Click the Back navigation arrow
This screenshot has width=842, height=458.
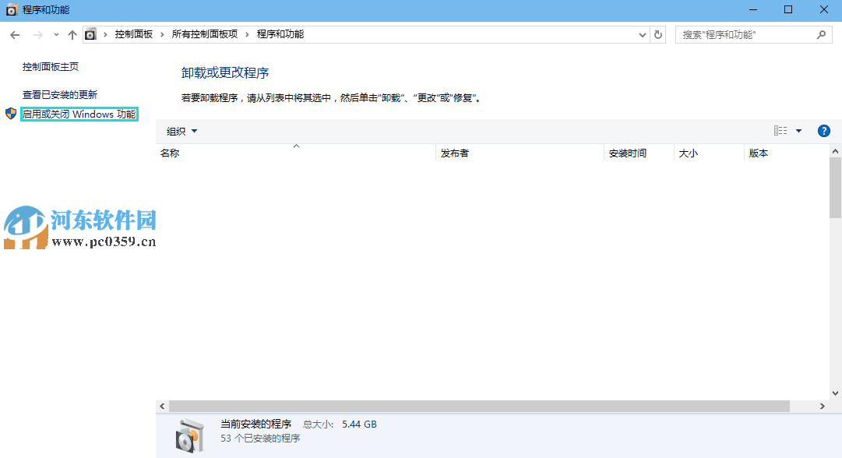pyautogui.click(x=14, y=34)
